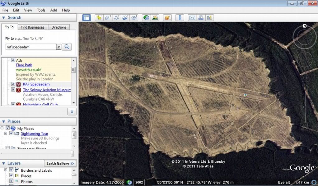
Task: Toggle sunlight across the landscape icon
Action: coord(155,18)
